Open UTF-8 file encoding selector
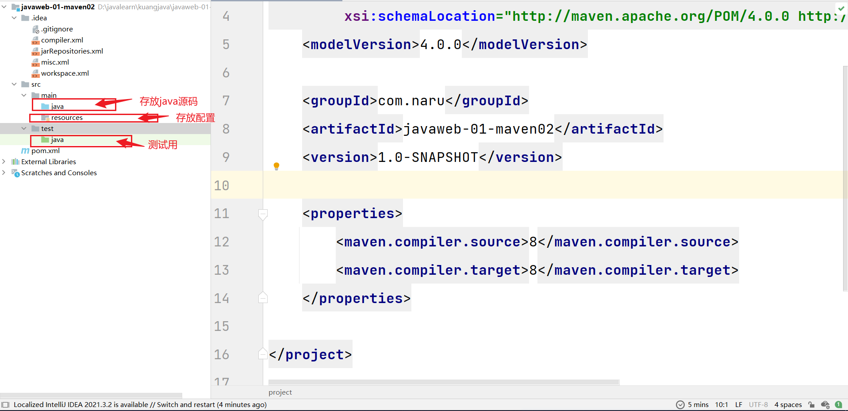The image size is (848, 411). [758, 405]
